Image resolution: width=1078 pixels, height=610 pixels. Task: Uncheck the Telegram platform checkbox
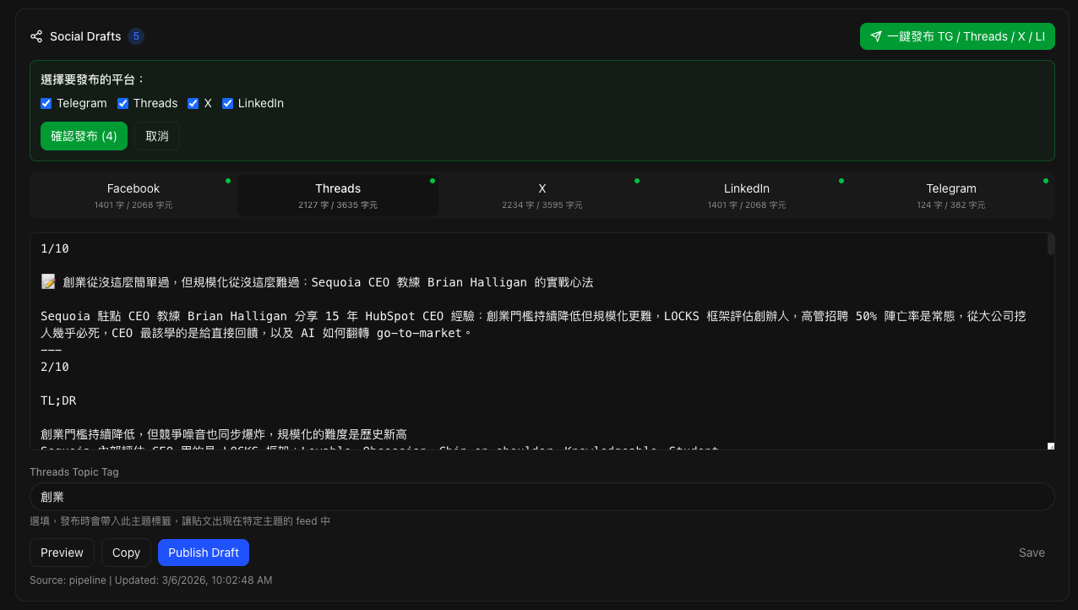pyautogui.click(x=46, y=103)
